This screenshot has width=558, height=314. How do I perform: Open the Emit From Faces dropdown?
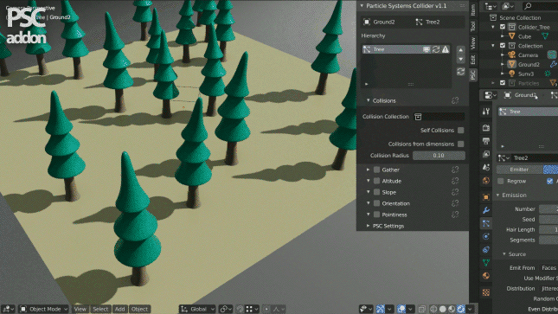pos(548,267)
